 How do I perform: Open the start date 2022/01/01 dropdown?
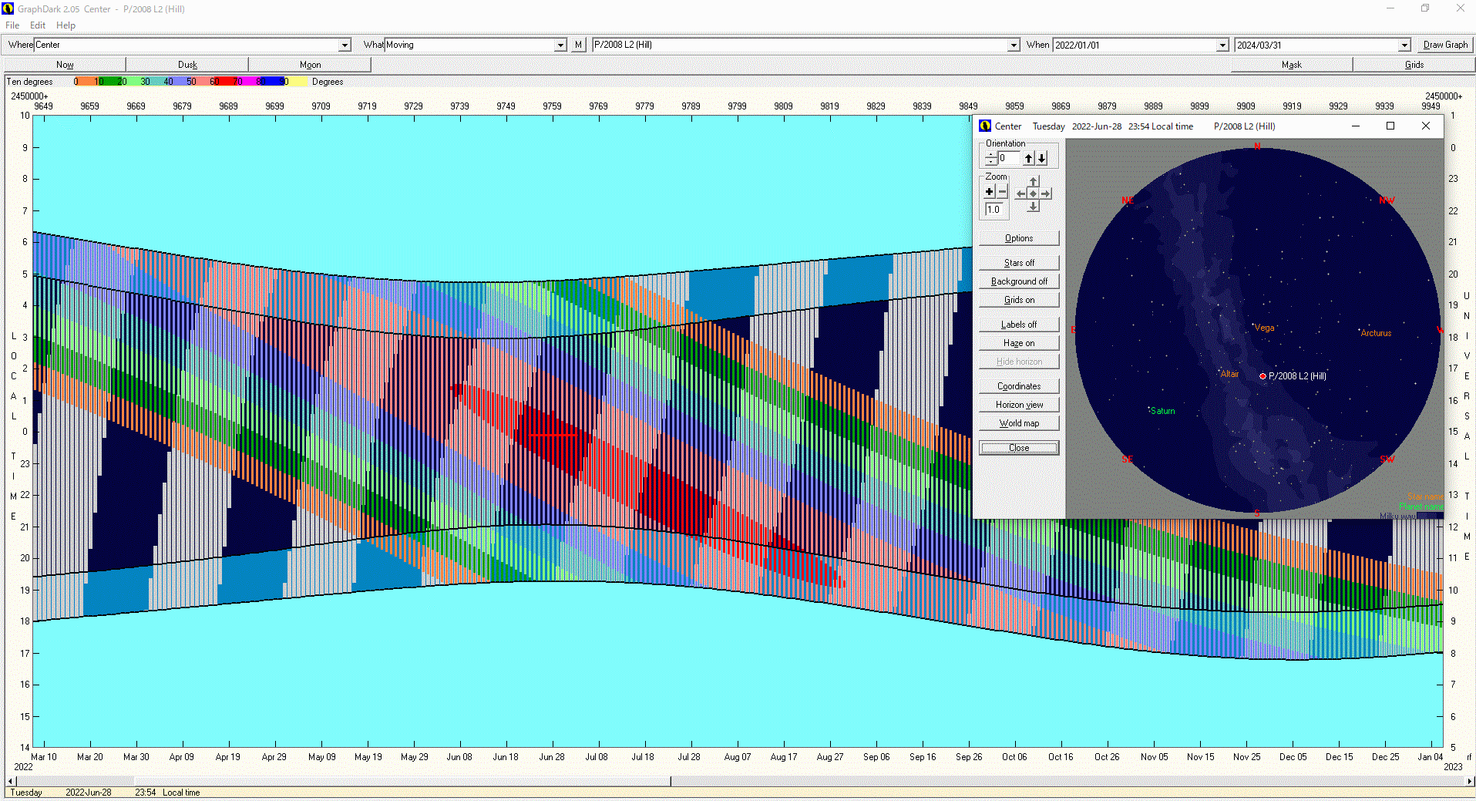tap(1222, 45)
